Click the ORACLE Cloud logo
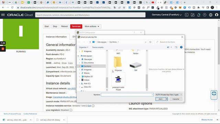The height and width of the screenshot is (124, 220). point(20,15)
